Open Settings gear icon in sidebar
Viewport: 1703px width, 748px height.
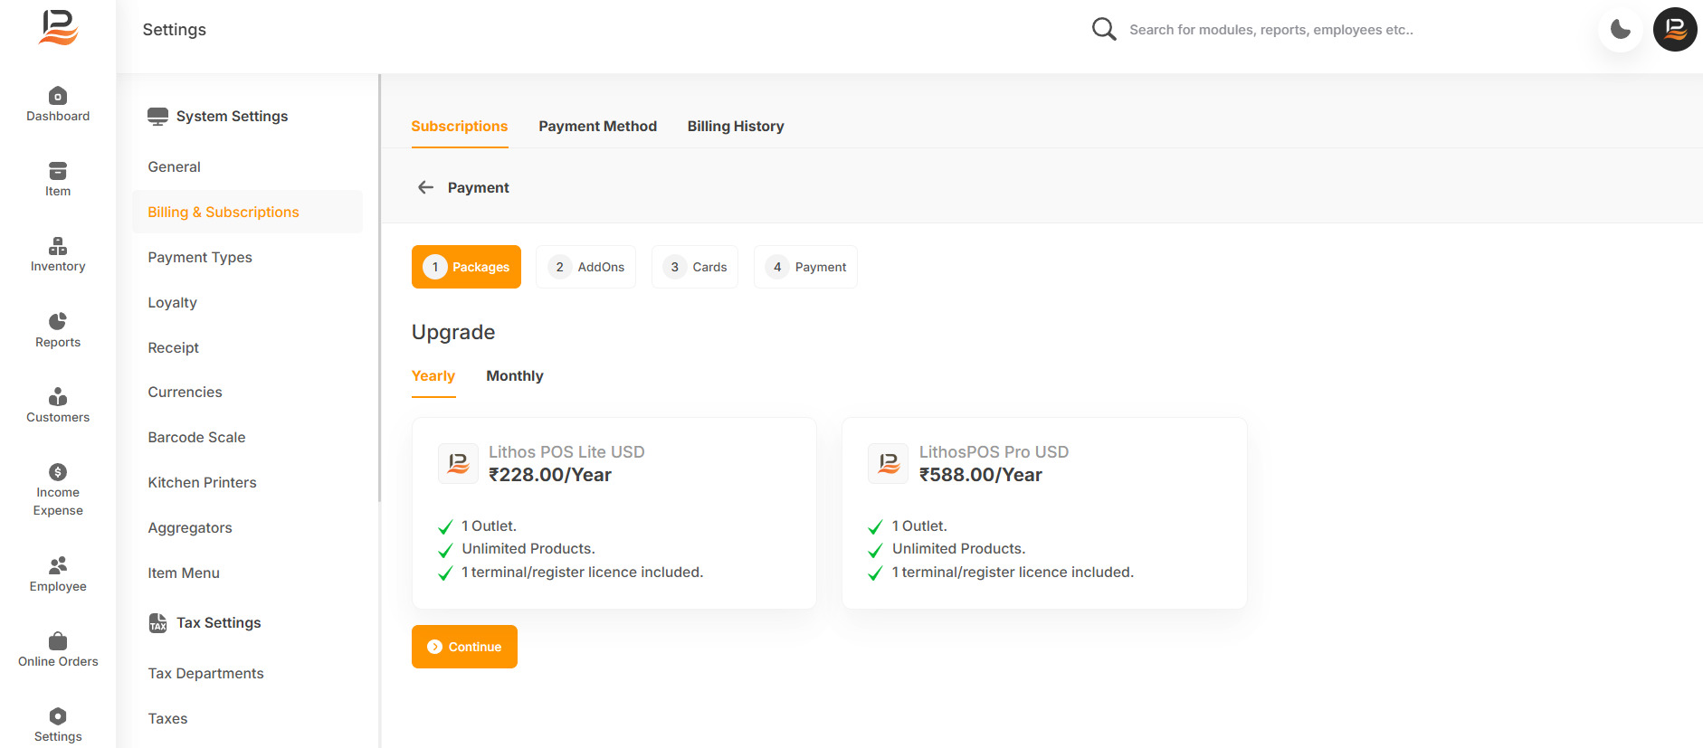point(58,716)
